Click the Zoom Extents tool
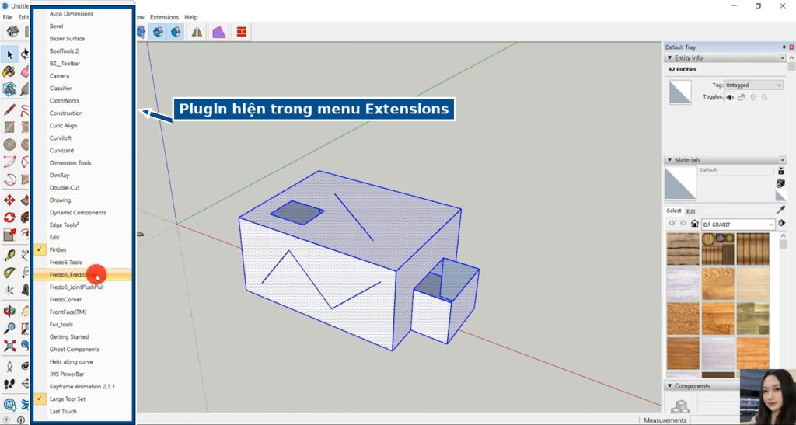Viewport: 796px width, 425px height. (9, 346)
